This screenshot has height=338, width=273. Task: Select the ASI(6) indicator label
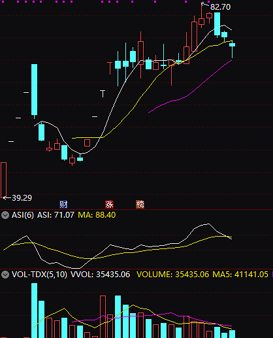pyautogui.click(x=23, y=215)
